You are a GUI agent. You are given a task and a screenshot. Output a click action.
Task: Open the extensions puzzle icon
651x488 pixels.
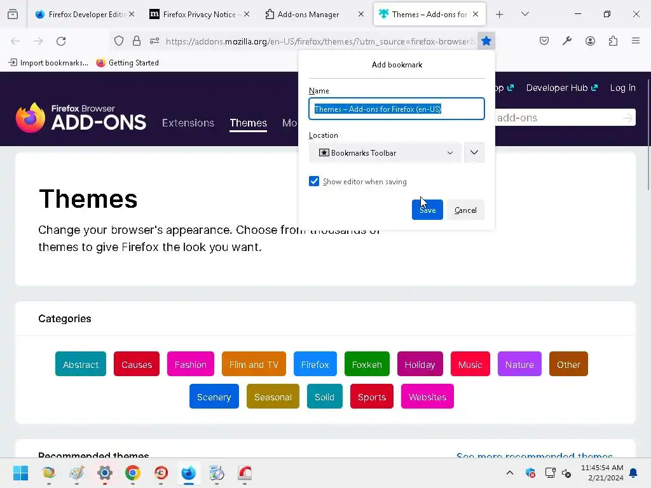(x=613, y=41)
